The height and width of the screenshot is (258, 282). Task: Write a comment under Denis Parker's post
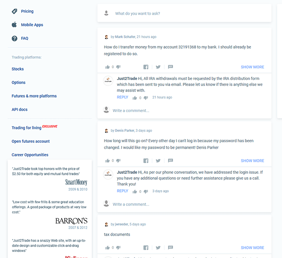pyautogui.click(x=131, y=204)
